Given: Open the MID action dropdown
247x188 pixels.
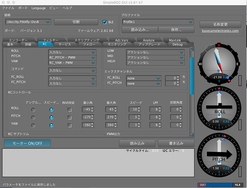Looking at the screenshot, I should point(155,58).
